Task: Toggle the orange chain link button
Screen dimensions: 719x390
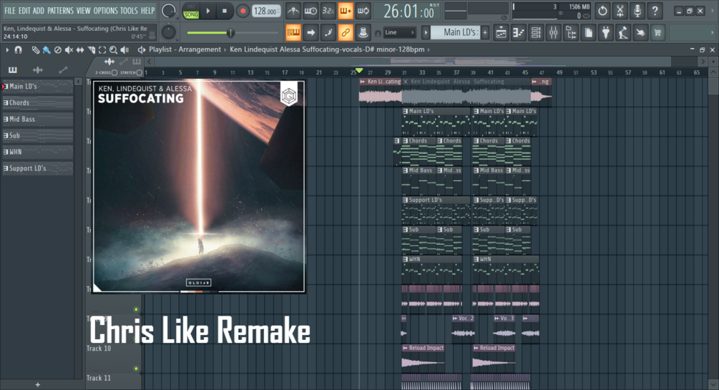Action: click(x=346, y=32)
